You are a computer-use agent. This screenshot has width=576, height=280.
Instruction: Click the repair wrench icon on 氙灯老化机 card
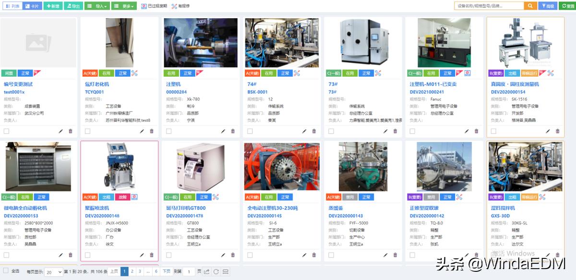pyautogui.click(x=135, y=73)
